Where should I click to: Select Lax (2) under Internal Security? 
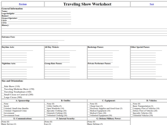pos(48,124)
